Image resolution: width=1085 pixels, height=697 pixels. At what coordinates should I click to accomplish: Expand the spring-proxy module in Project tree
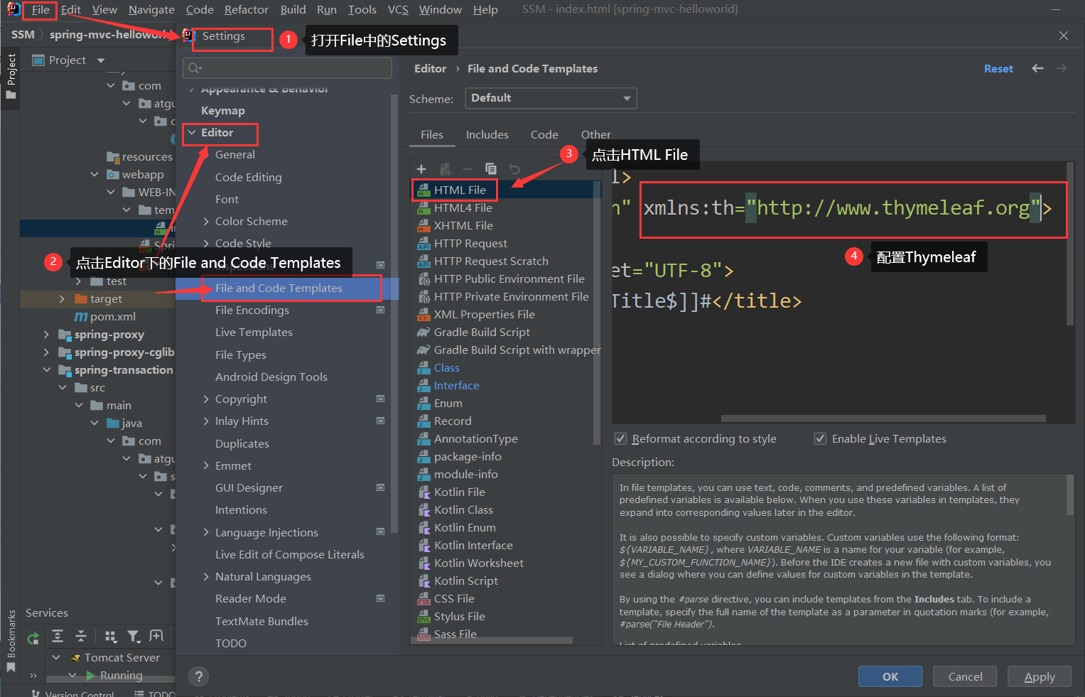pos(46,334)
